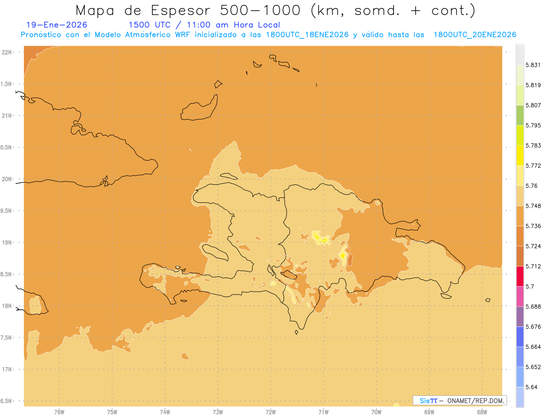Click the '17N' latitude label
This screenshot has width=541, height=418.
point(7,369)
